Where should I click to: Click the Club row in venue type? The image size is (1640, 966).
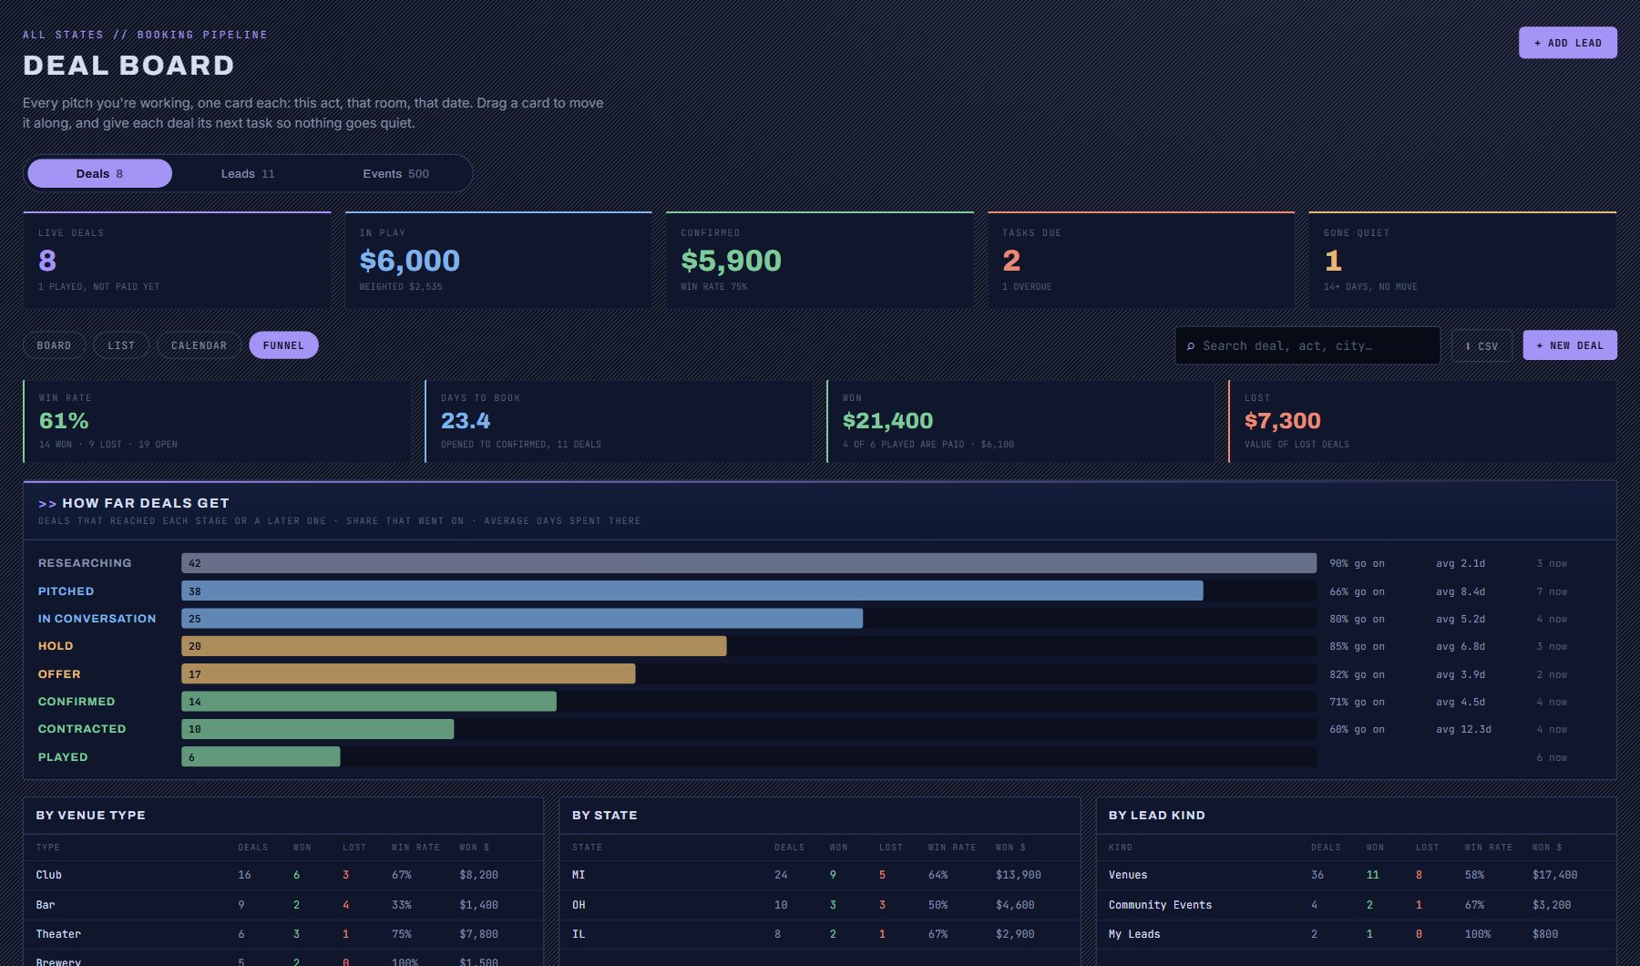click(x=283, y=875)
